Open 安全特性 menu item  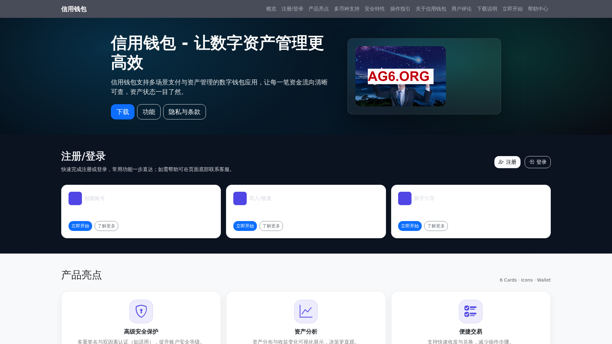[375, 9]
